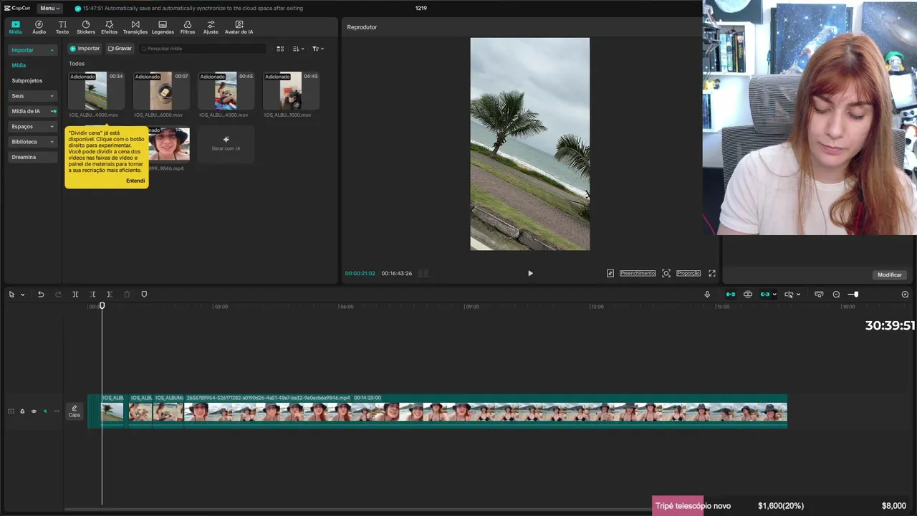Expand the Seus sidebar section
917x516 pixels.
tap(32, 96)
